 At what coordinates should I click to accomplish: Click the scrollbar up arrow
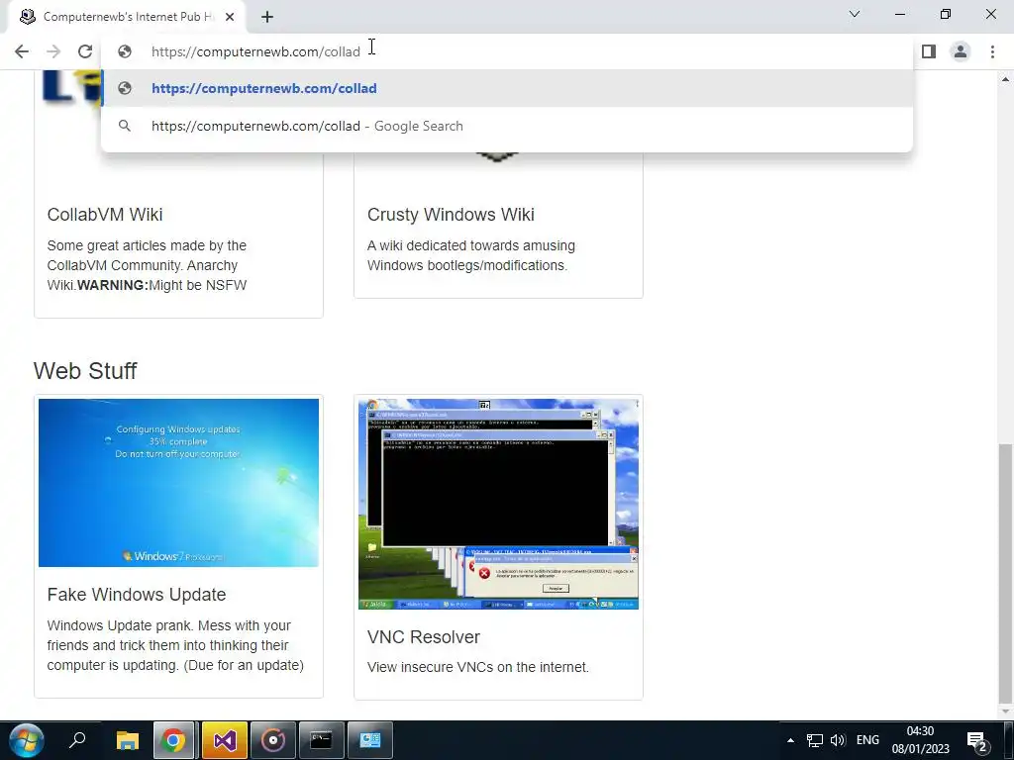pos(1005,79)
